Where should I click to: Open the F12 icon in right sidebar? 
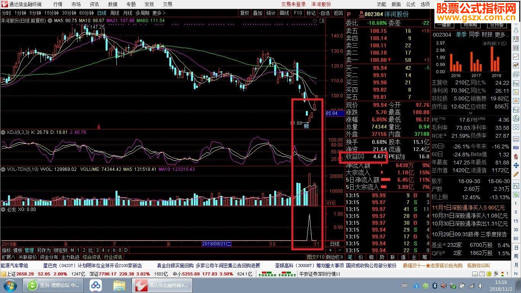pyautogui.click(x=516, y=110)
